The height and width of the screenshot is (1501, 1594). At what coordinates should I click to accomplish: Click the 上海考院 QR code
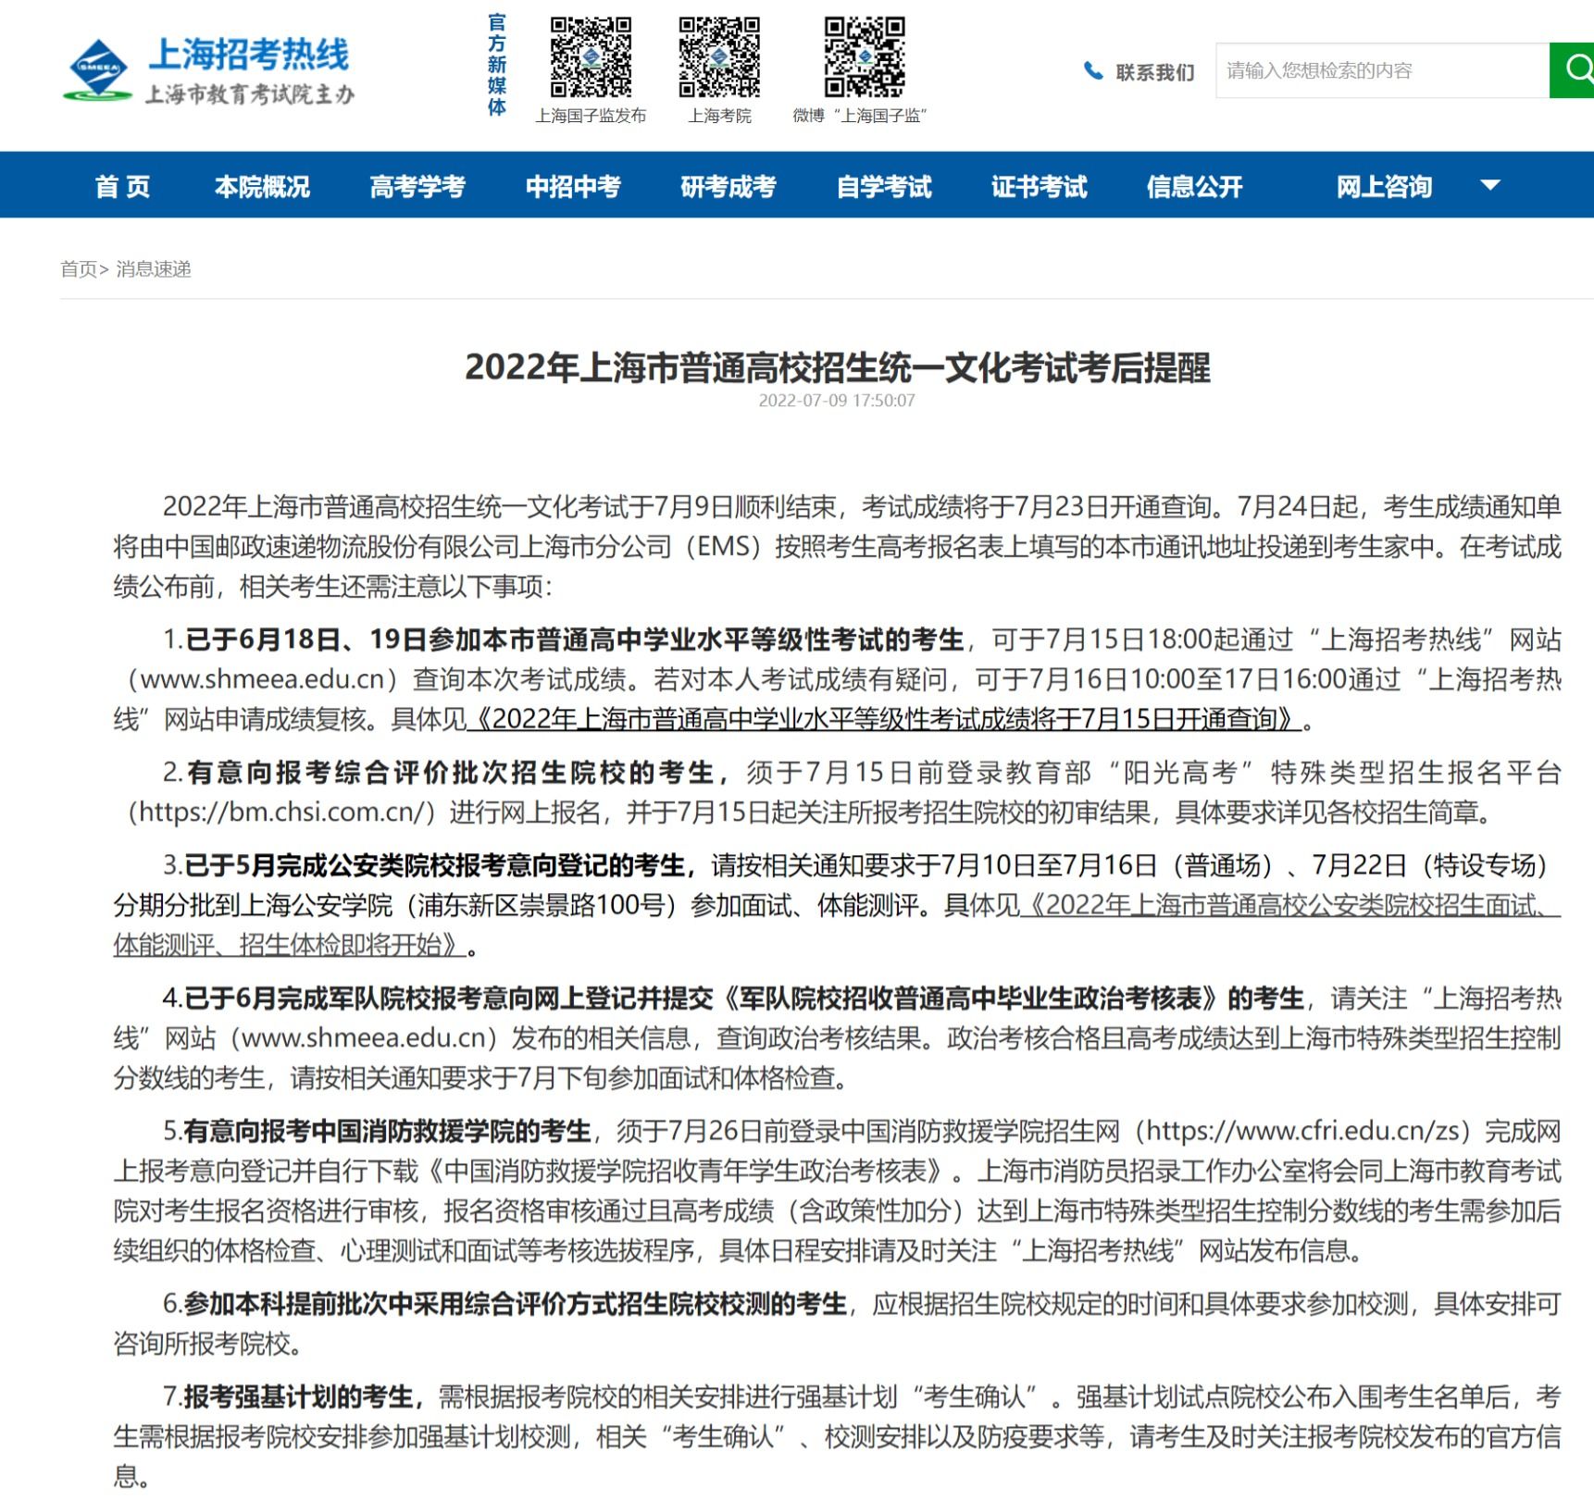point(719,56)
